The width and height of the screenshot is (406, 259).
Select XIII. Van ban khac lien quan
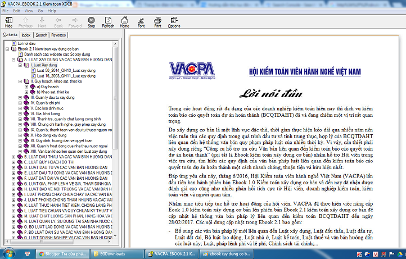click(69, 151)
